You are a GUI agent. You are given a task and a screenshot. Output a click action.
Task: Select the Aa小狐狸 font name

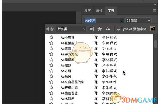[x=67, y=38]
